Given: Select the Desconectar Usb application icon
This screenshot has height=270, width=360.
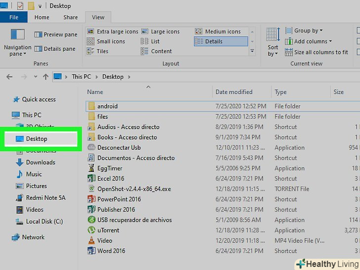Looking at the screenshot, I should tap(91, 147).
